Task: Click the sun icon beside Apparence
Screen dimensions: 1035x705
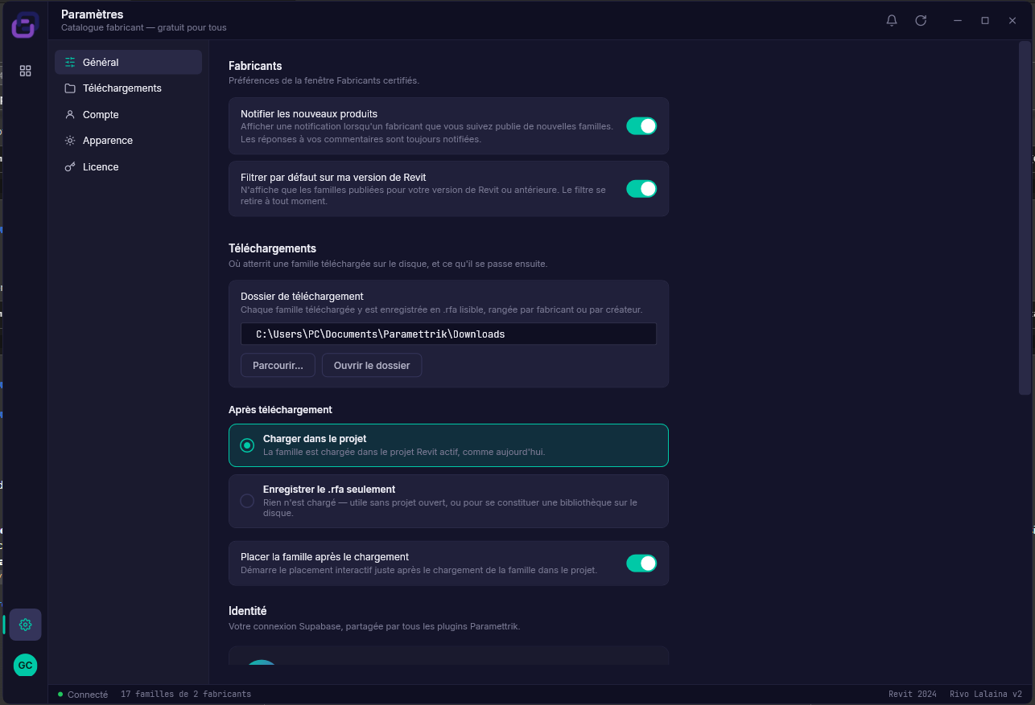Action: point(70,141)
